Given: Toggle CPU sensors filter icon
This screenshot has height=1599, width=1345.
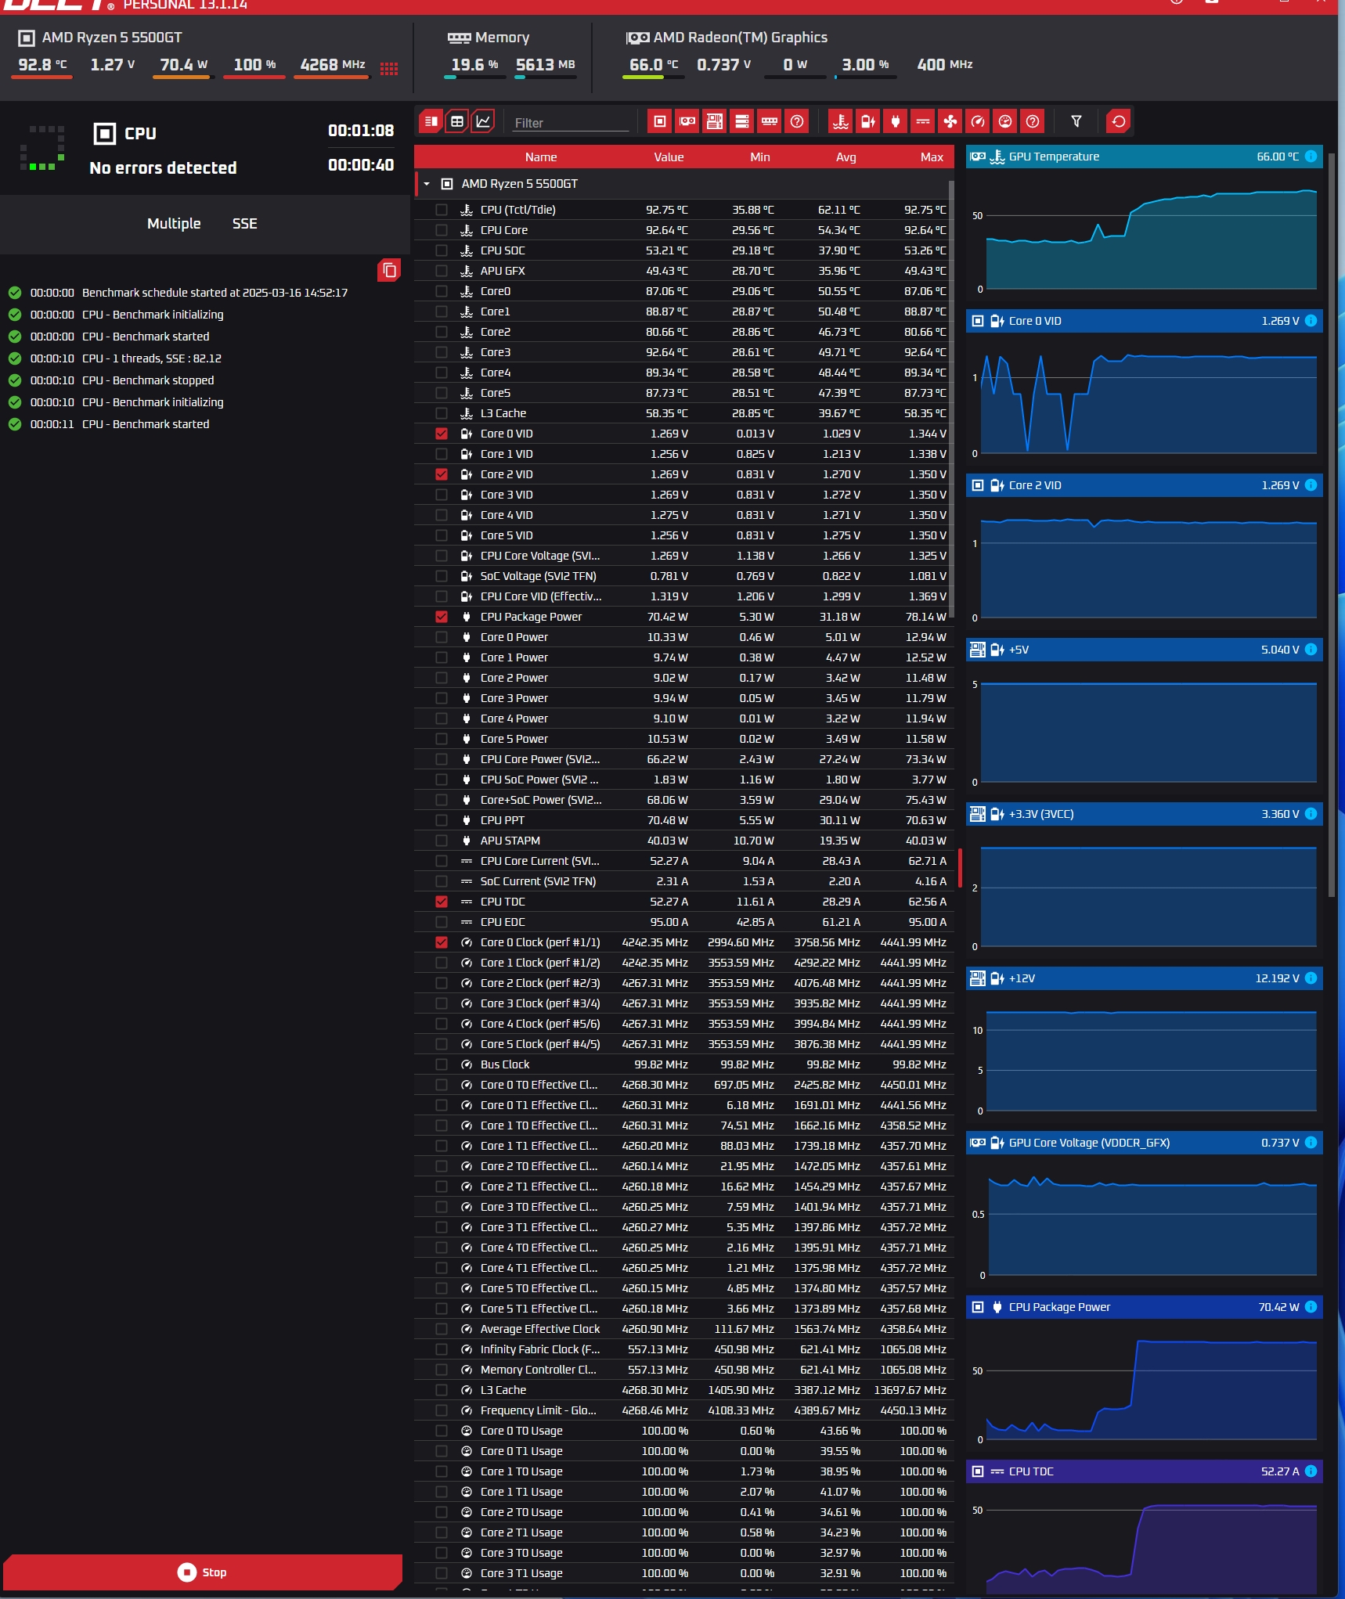Looking at the screenshot, I should [x=660, y=121].
